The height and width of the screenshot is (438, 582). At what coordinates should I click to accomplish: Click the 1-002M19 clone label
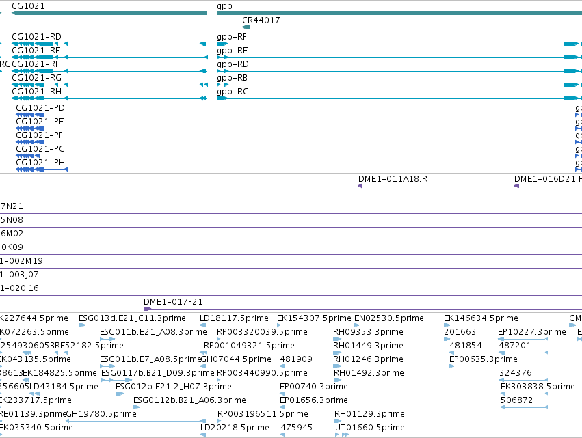coord(21,261)
